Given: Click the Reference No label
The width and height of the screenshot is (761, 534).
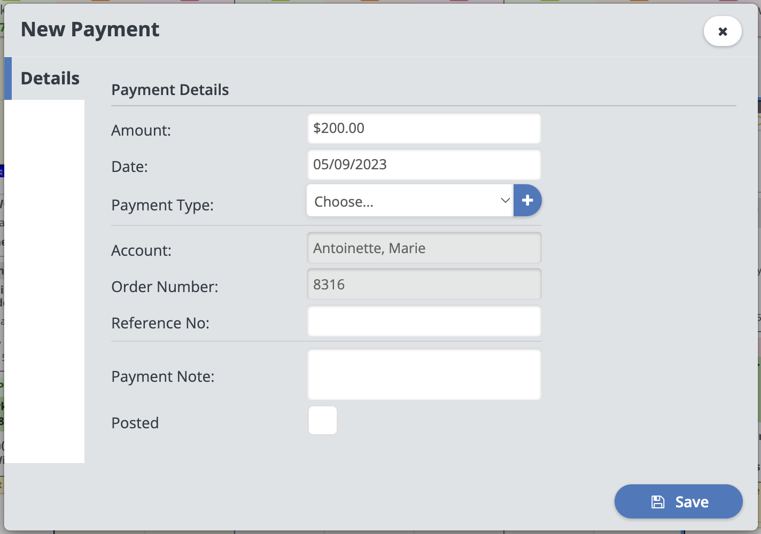Looking at the screenshot, I should point(160,323).
